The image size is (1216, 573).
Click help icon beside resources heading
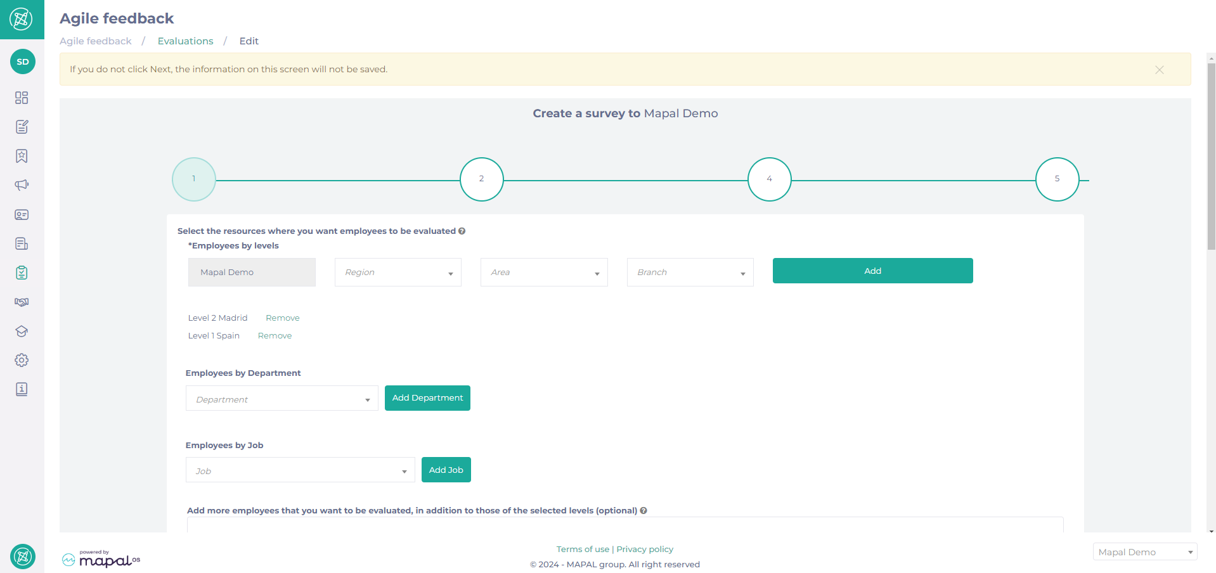coord(462,231)
